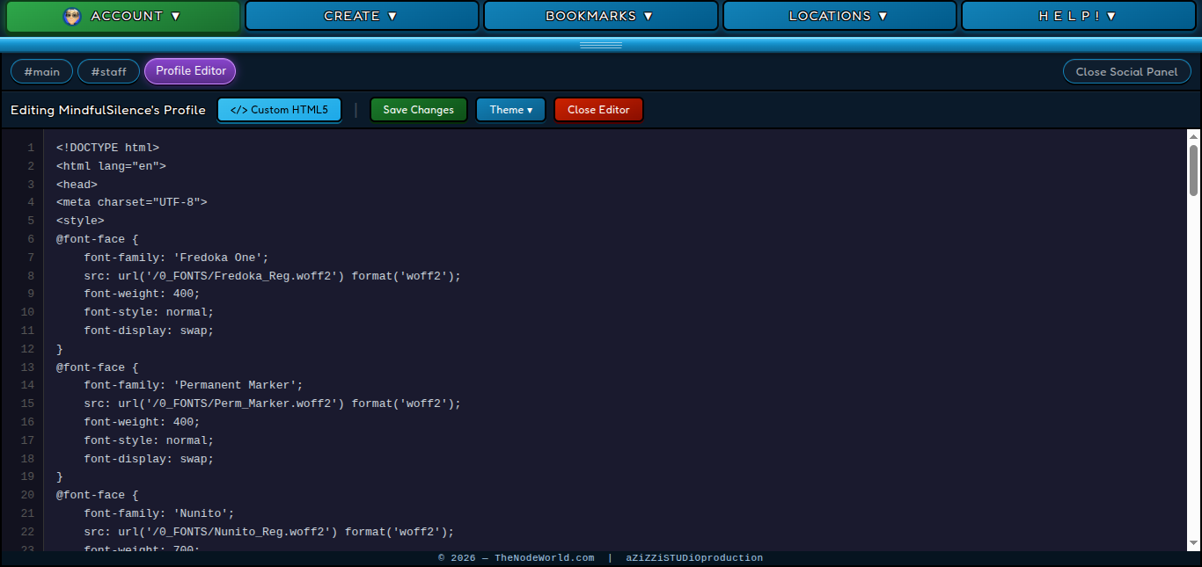Select the Profile Editor tab
The height and width of the screenshot is (567, 1202).
pyautogui.click(x=191, y=71)
